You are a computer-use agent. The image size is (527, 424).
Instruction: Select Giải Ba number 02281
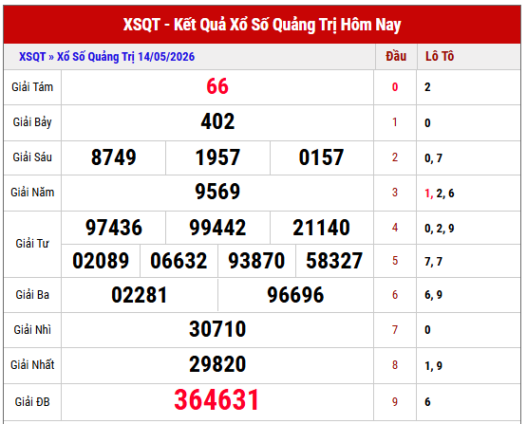click(x=140, y=295)
